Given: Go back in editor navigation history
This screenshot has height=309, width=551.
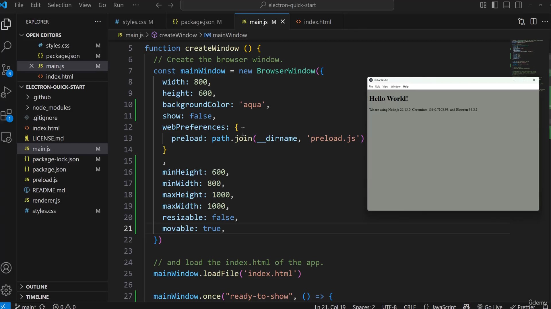Looking at the screenshot, I should (x=159, y=5).
